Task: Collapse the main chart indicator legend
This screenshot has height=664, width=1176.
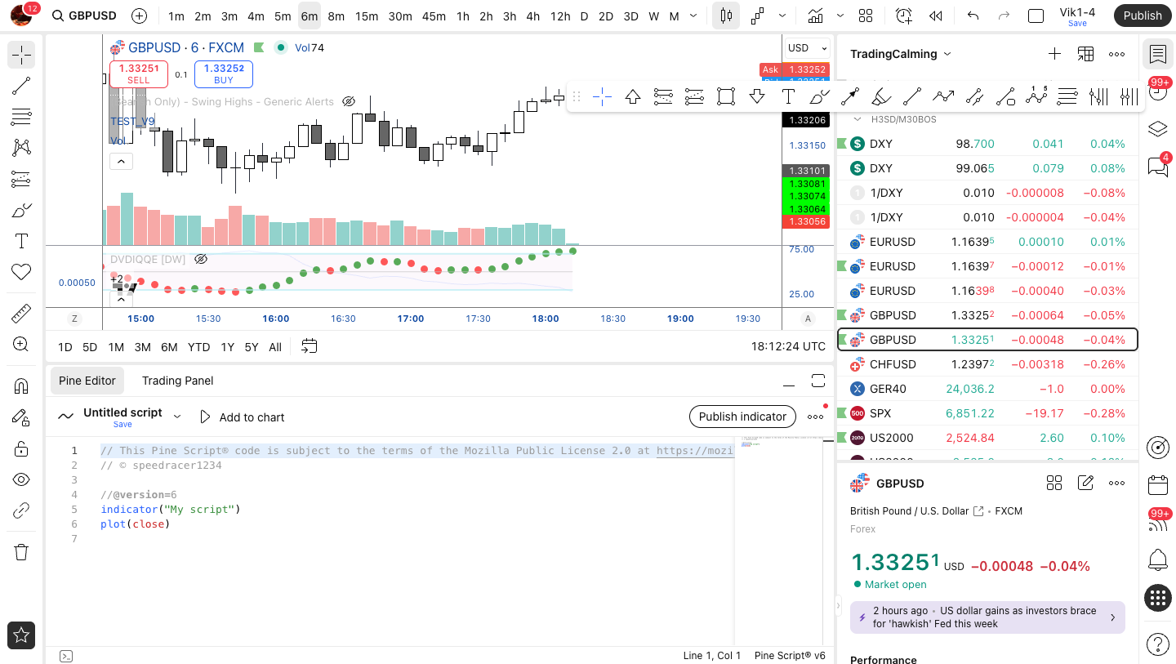Action: (120, 162)
